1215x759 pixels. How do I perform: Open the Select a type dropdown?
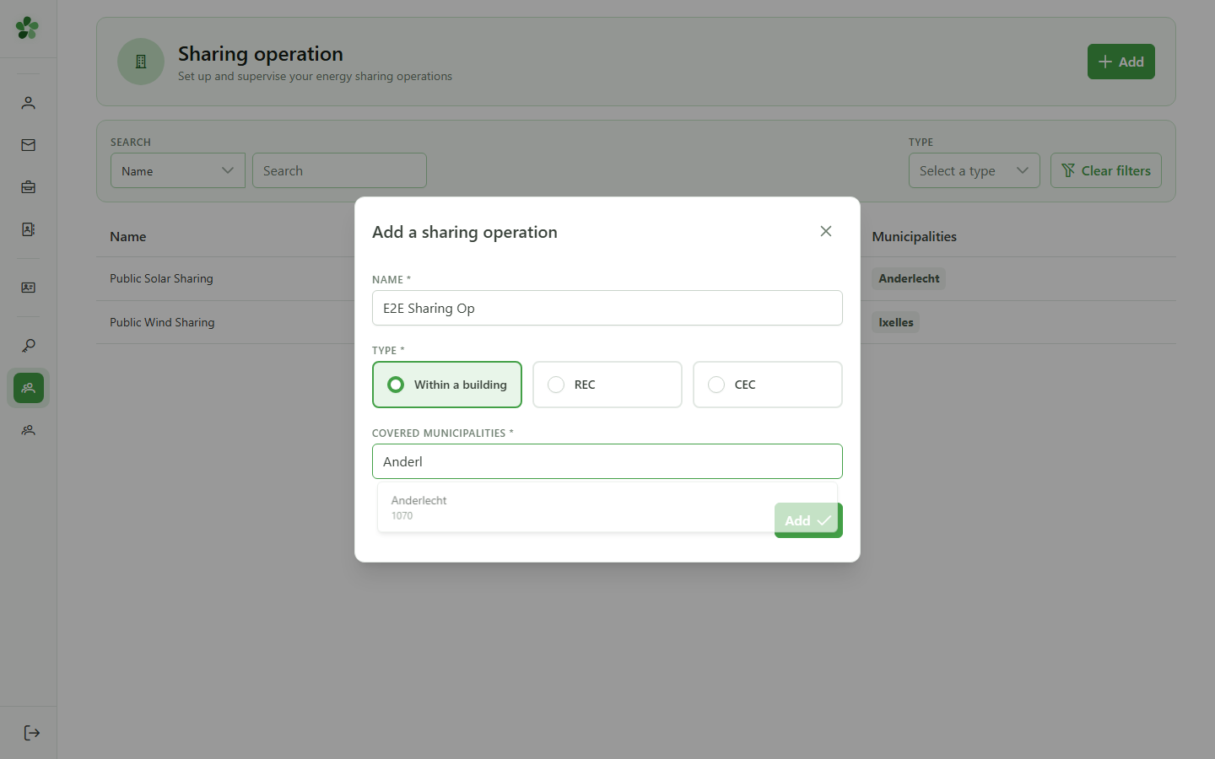(x=975, y=170)
